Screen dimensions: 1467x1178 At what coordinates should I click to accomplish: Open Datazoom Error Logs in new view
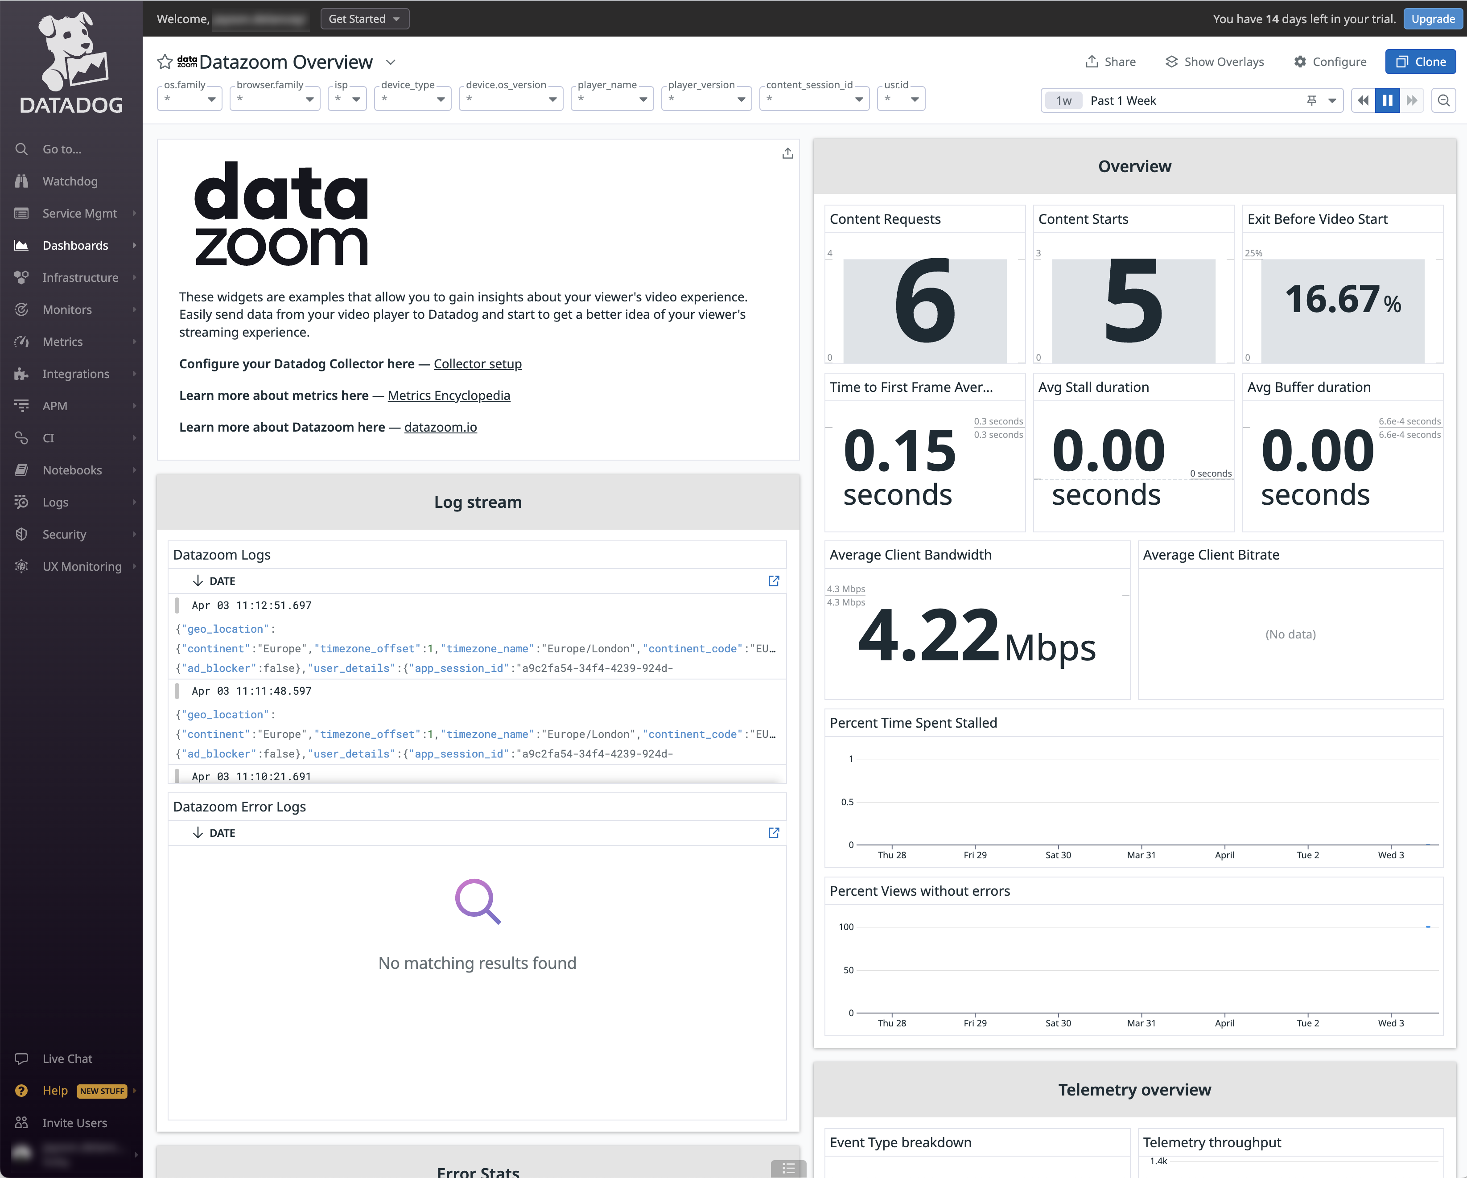774,832
